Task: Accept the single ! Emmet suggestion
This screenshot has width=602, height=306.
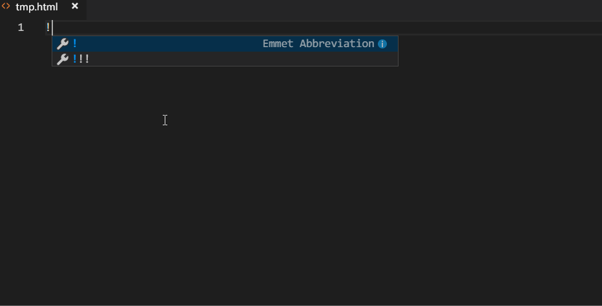Action: [76, 44]
